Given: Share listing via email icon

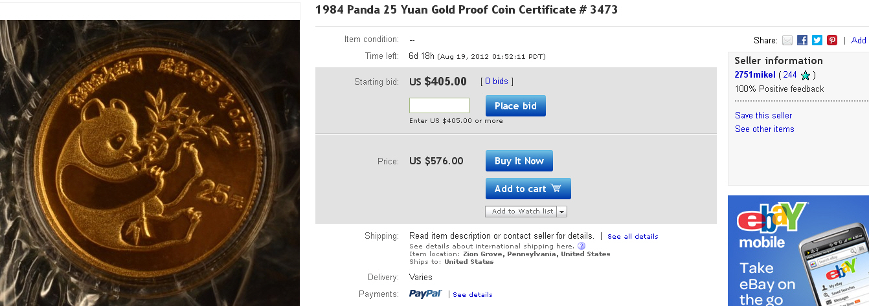Looking at the screenshot, I should [787, 40].
